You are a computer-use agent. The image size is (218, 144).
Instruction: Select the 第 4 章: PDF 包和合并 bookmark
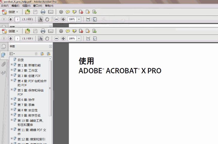coord(32,83)
